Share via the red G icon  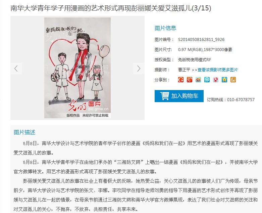pos(181,80)
